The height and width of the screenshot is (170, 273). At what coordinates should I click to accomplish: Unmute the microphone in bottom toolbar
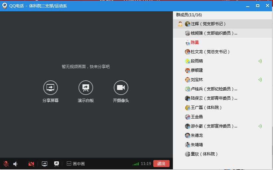point(6,164)
